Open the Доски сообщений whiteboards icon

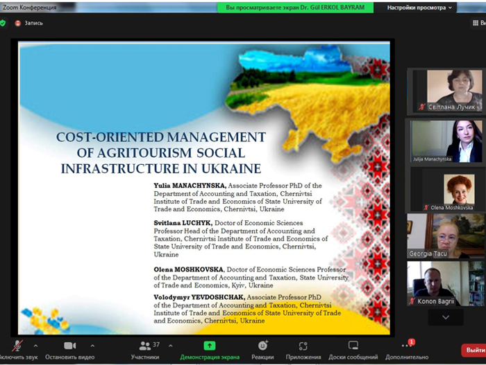pos(353,345)
